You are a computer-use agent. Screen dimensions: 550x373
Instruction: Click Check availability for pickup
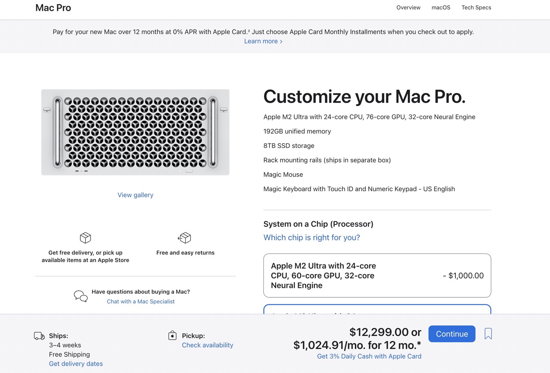click(x=208, y=345)
